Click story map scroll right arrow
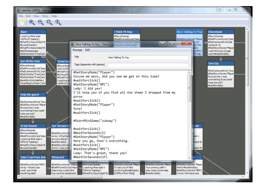 [x=243, y=177]
